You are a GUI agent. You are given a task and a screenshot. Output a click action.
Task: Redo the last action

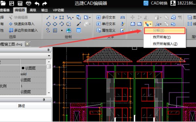pyautogui.click(x=45, y=4)
